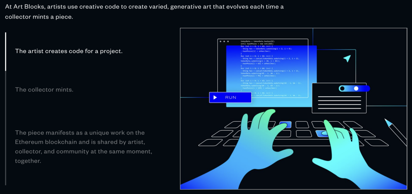Click the white knob of the card's switch
The width and height of the screenshot is (412, 194).
[356, 88]
